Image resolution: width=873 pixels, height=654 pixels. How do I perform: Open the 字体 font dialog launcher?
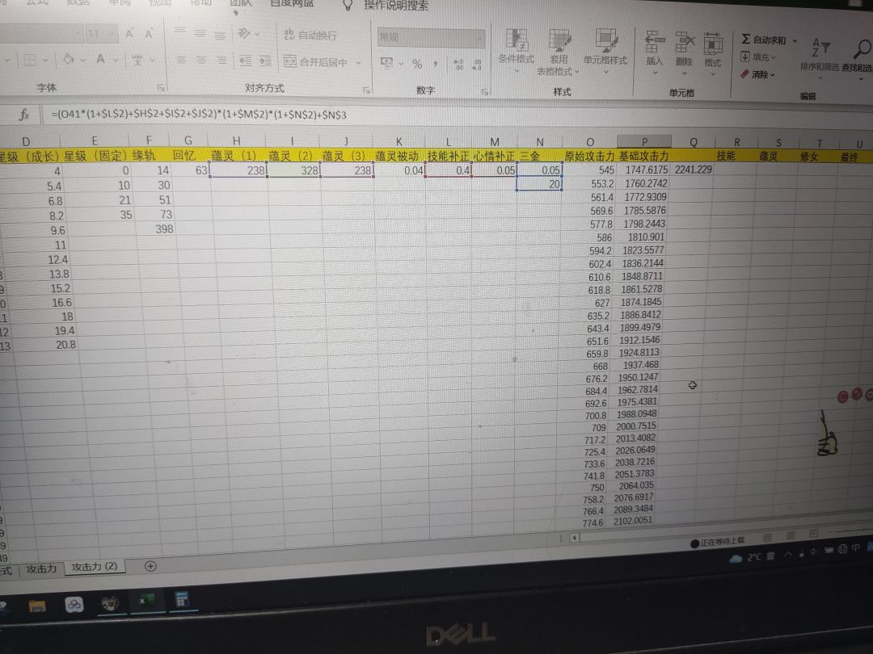click(161, 88)
